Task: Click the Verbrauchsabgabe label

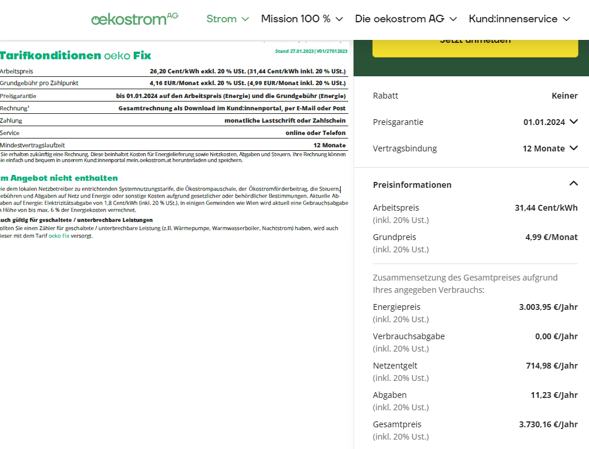Action: point(409,336)
